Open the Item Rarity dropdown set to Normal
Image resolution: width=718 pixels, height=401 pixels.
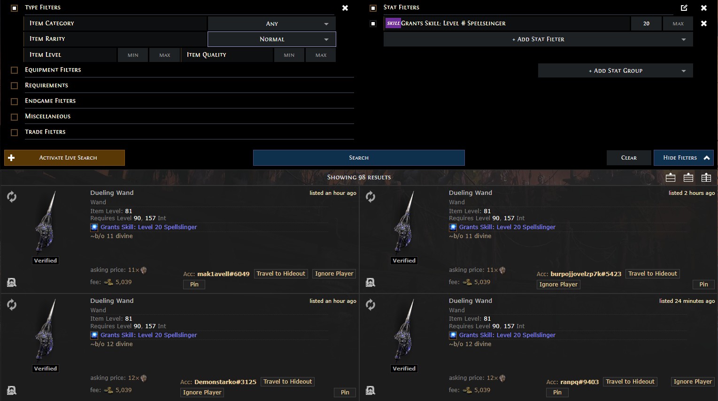click(x=272, y=39)
